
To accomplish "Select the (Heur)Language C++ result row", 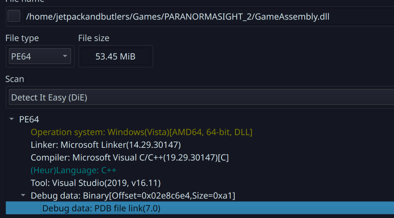I will click(x=73, y=170).
